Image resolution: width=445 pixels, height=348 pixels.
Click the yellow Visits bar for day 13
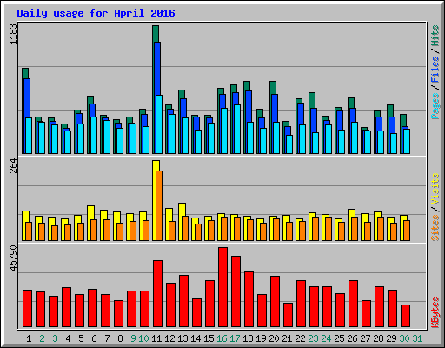(182, 222)
